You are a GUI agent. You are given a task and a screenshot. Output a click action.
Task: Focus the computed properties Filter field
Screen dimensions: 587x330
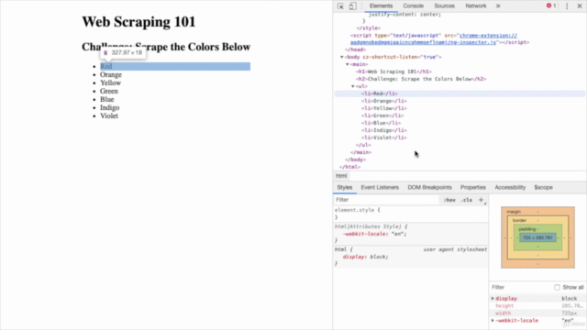(x=520, y=287)
